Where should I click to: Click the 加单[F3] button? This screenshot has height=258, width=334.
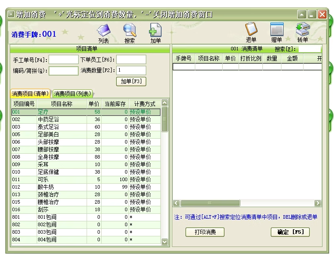point(131,81)
